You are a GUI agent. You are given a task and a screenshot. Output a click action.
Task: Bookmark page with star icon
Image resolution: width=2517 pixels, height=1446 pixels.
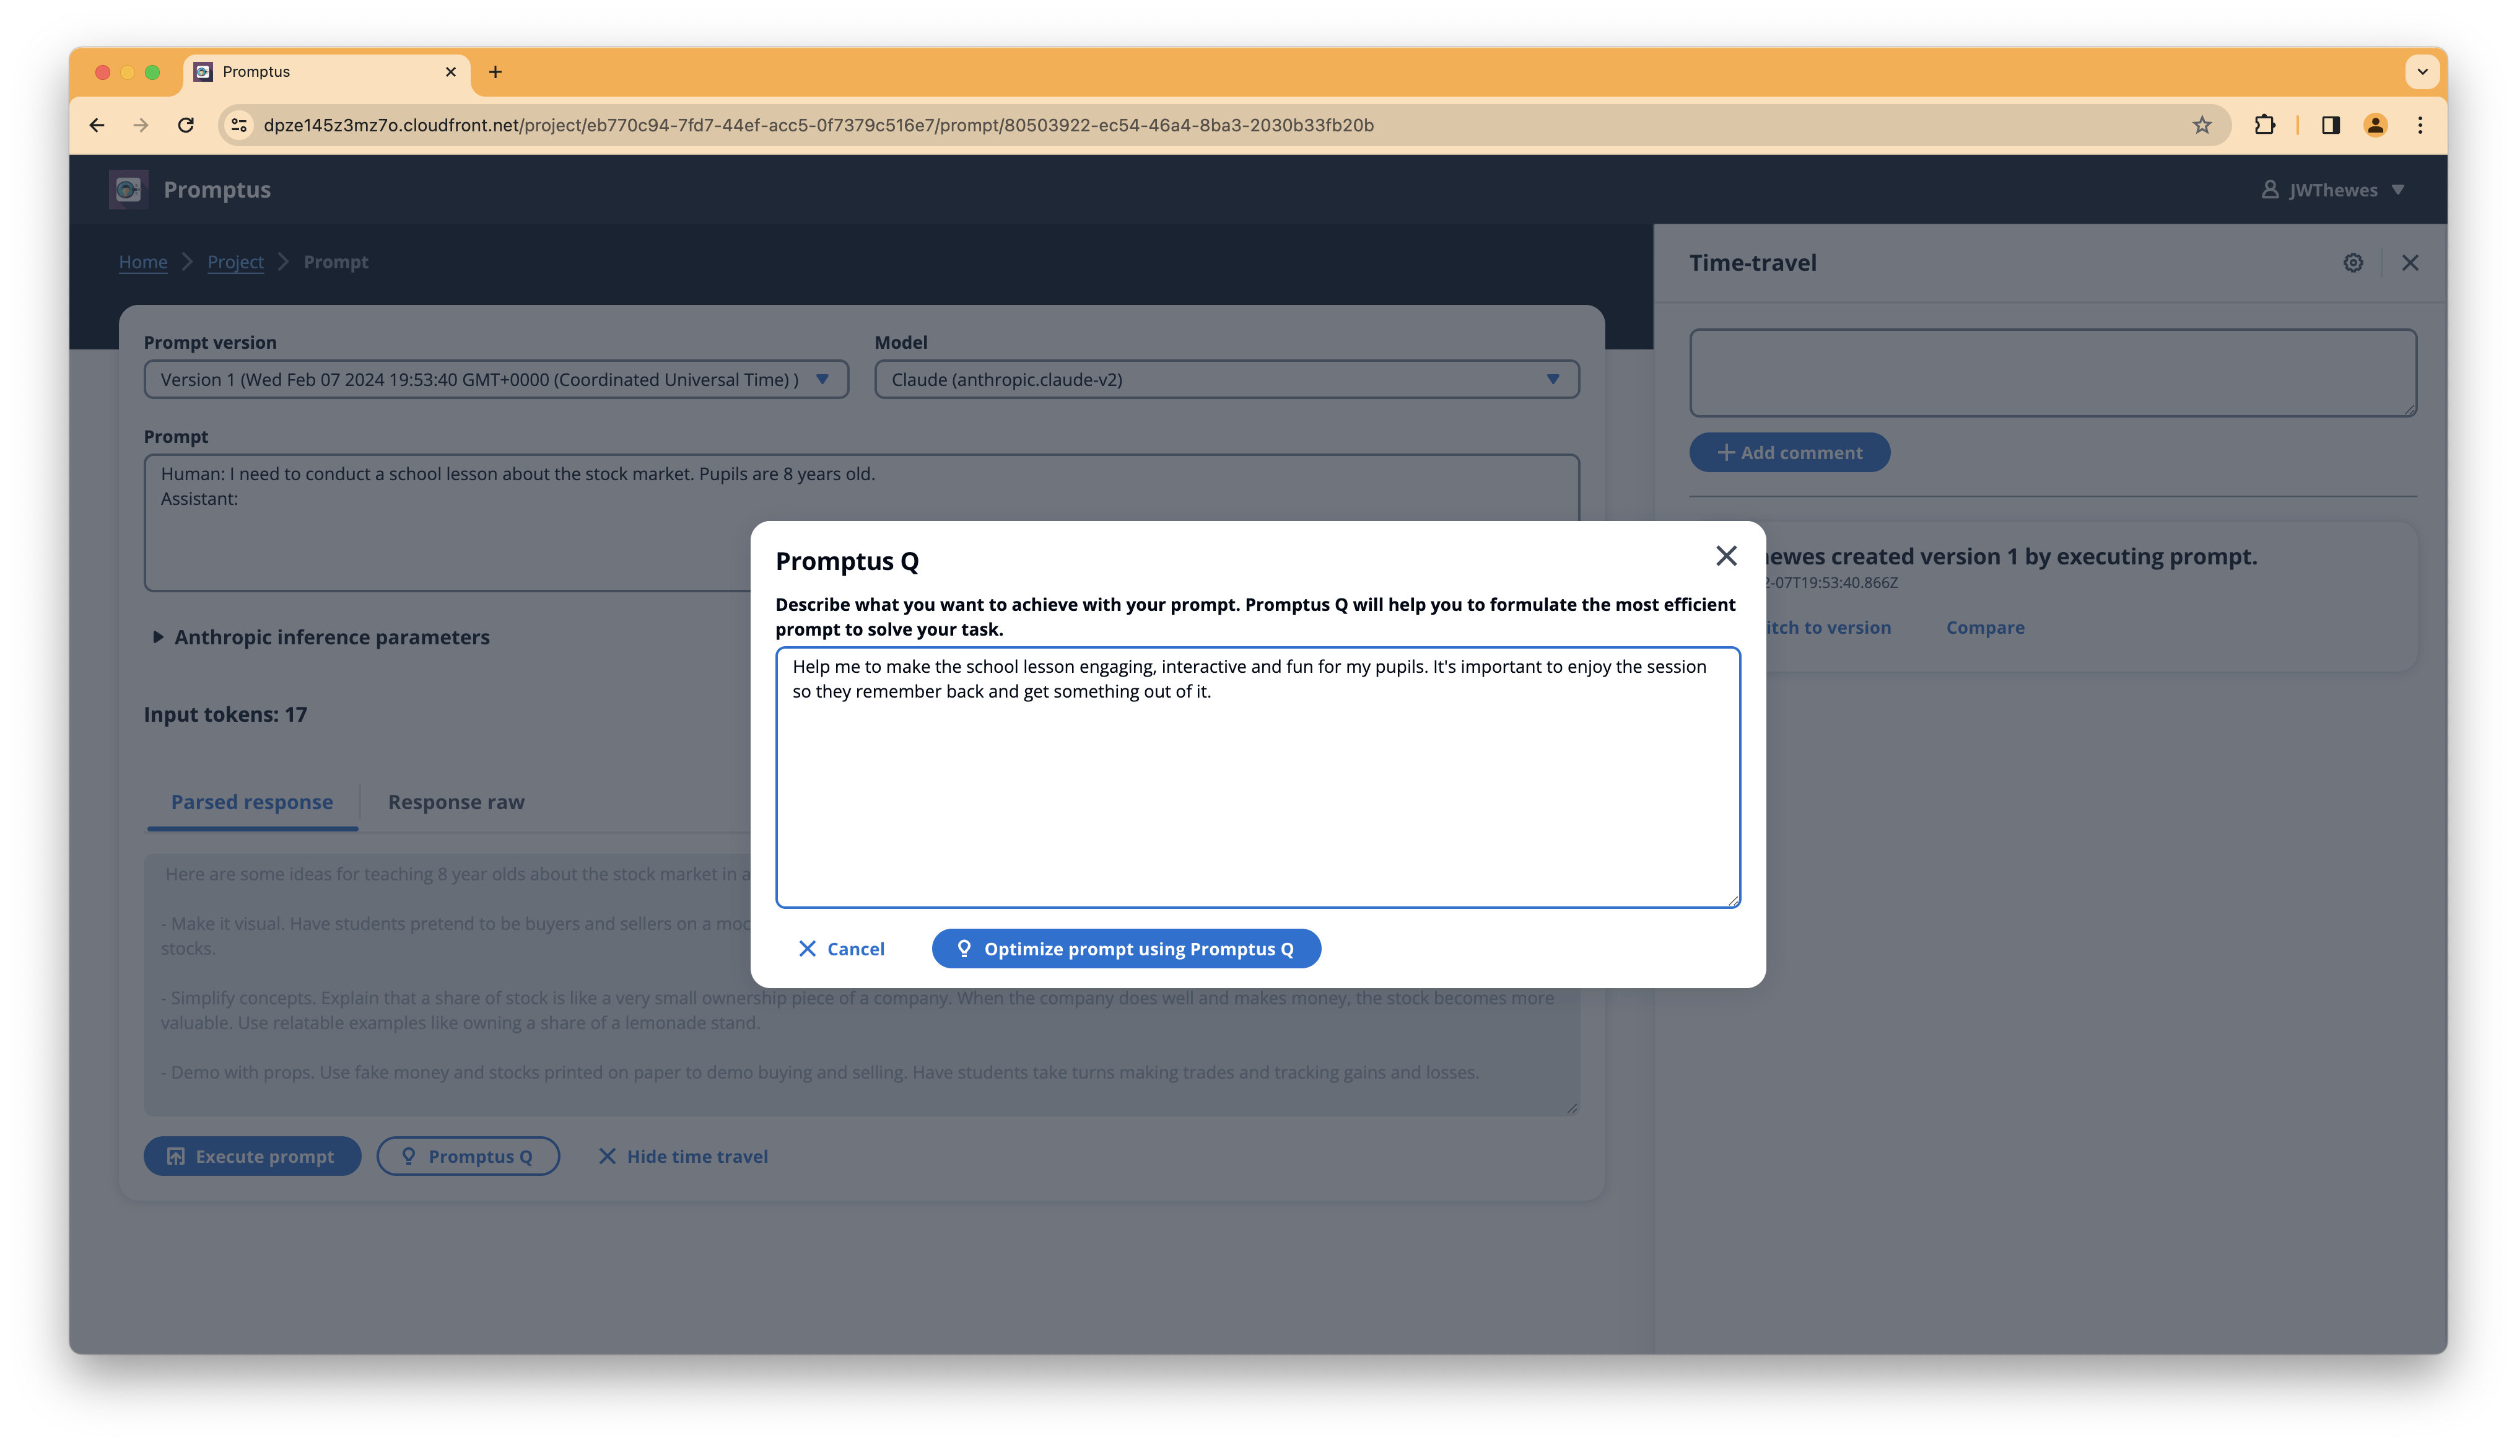[x=2201, y=125]
